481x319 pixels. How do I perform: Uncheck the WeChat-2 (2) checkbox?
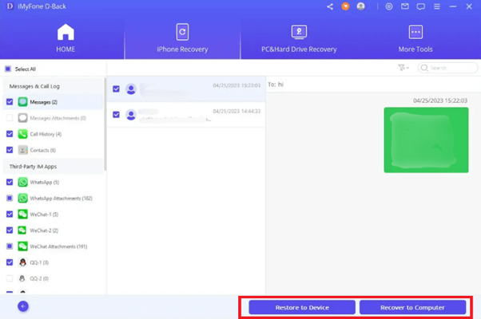[x=10, y=230]
